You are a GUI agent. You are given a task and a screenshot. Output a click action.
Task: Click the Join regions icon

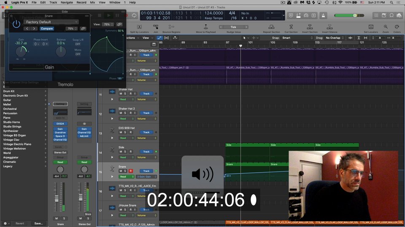(x=156, y=27)
